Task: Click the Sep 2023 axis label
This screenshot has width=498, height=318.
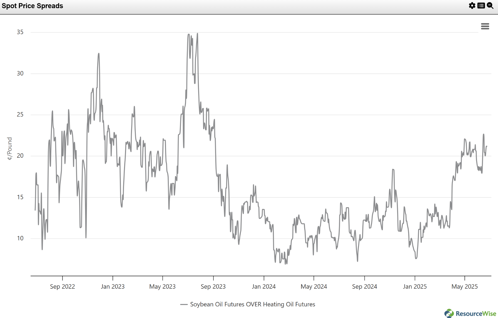Action: coord(213,287)
